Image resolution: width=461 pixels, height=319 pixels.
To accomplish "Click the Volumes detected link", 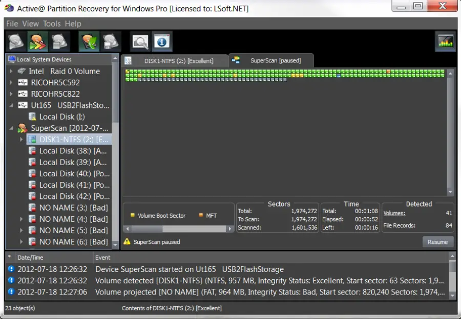I will coord(394,213).
